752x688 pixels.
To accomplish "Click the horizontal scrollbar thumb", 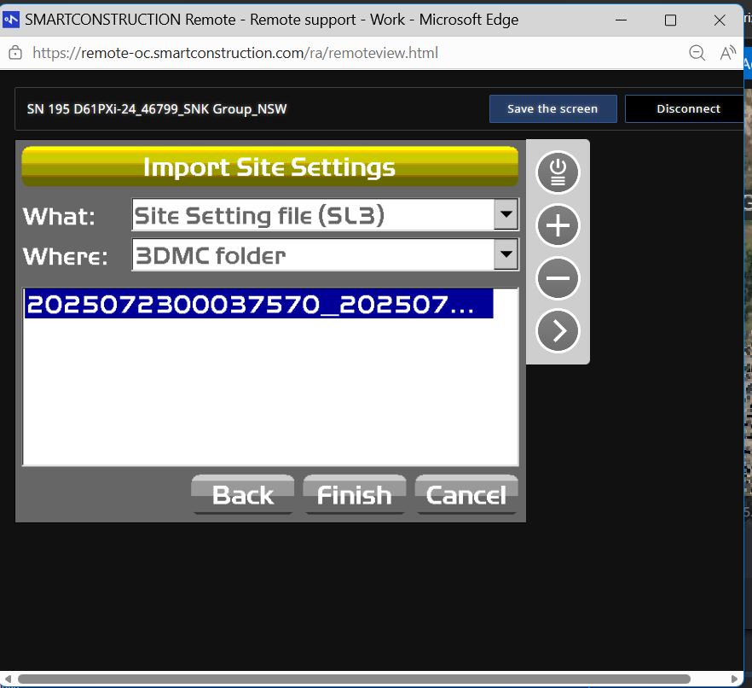I will pos(354,679).
